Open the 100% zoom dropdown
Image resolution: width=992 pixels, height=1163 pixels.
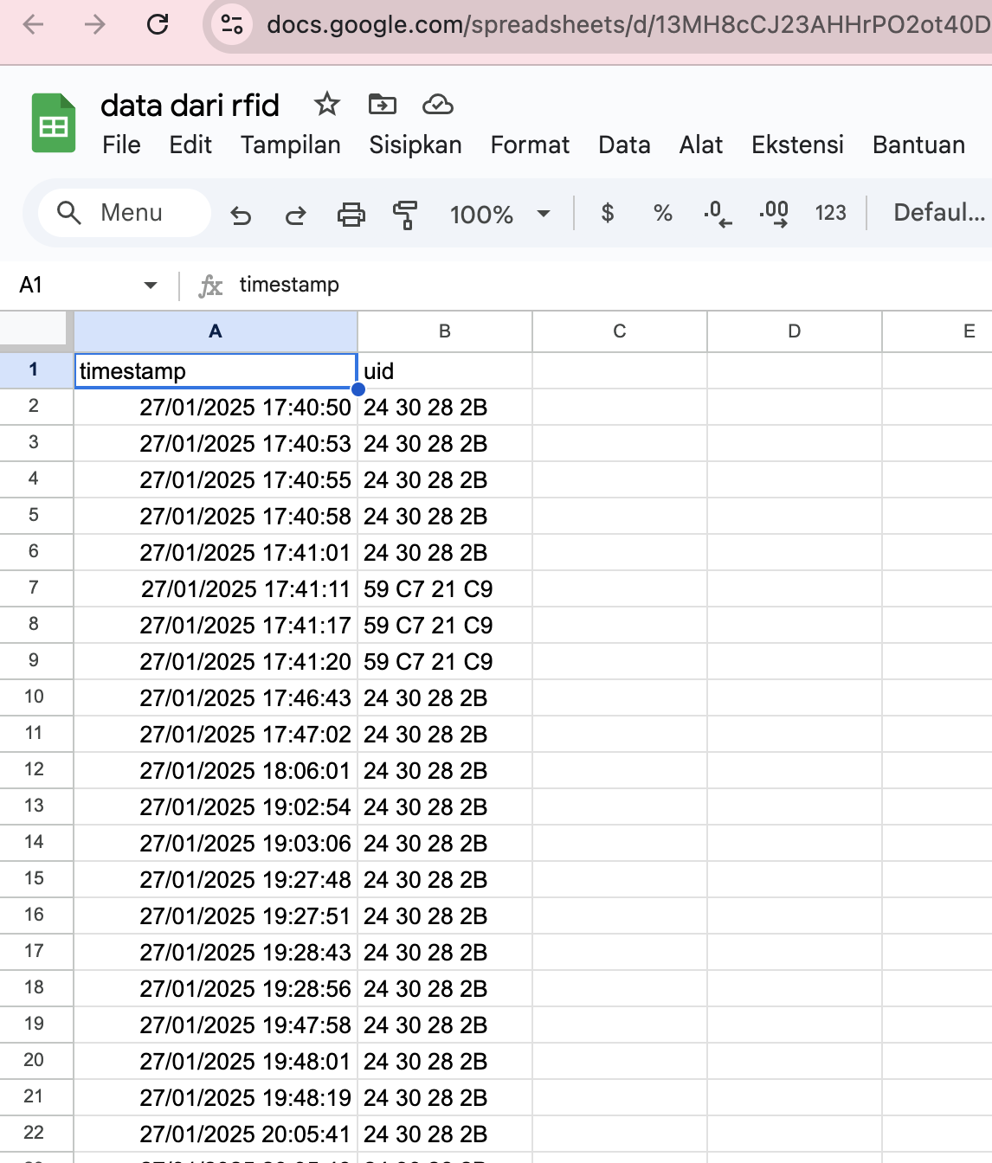[500, 215]
